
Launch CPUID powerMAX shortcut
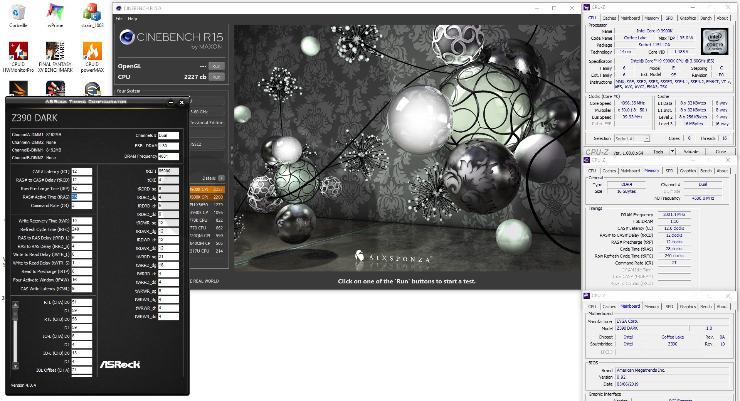(x=92, y=57)
